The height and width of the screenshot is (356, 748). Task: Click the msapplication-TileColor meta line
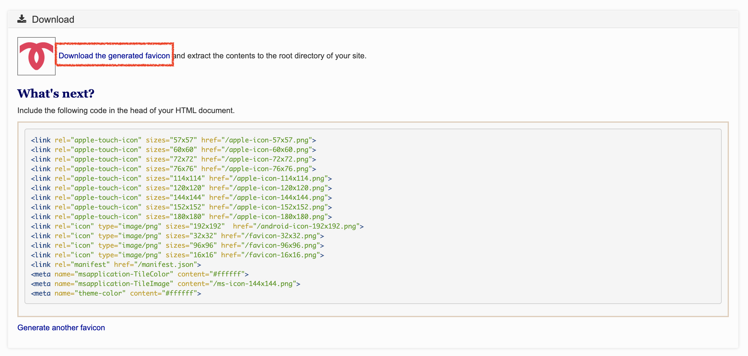(x=140, y=274)
